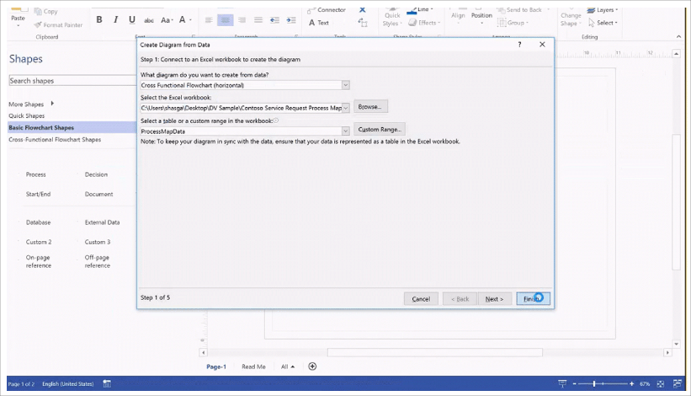The height and width of the screenshot is (396, 691).
Task: Expand More Shapes arrow
Action: (52, 103)
